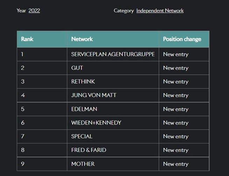Viewport: 229px width, 176px height.
Task: Click rank number 5 cell
Action: [23, 109]
